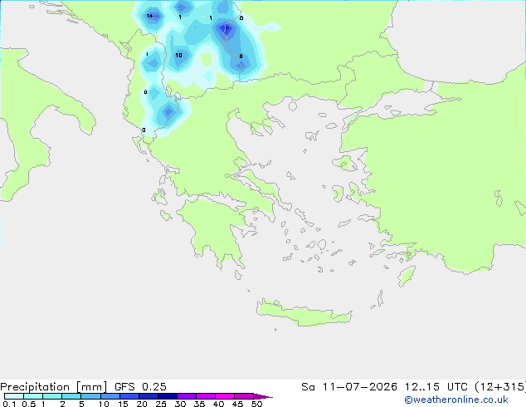Click the '25' legend scale label
526x407 pixels.
pyautogui.click(x=161, y=404)
